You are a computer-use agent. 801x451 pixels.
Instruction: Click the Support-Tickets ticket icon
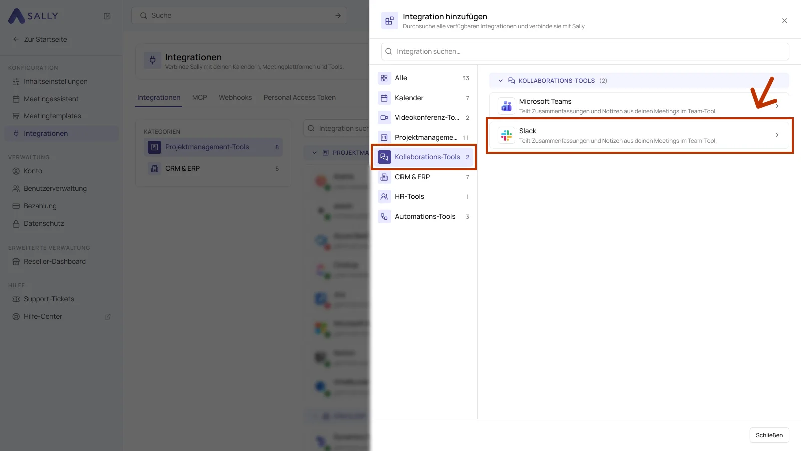[x=16, y=299]
